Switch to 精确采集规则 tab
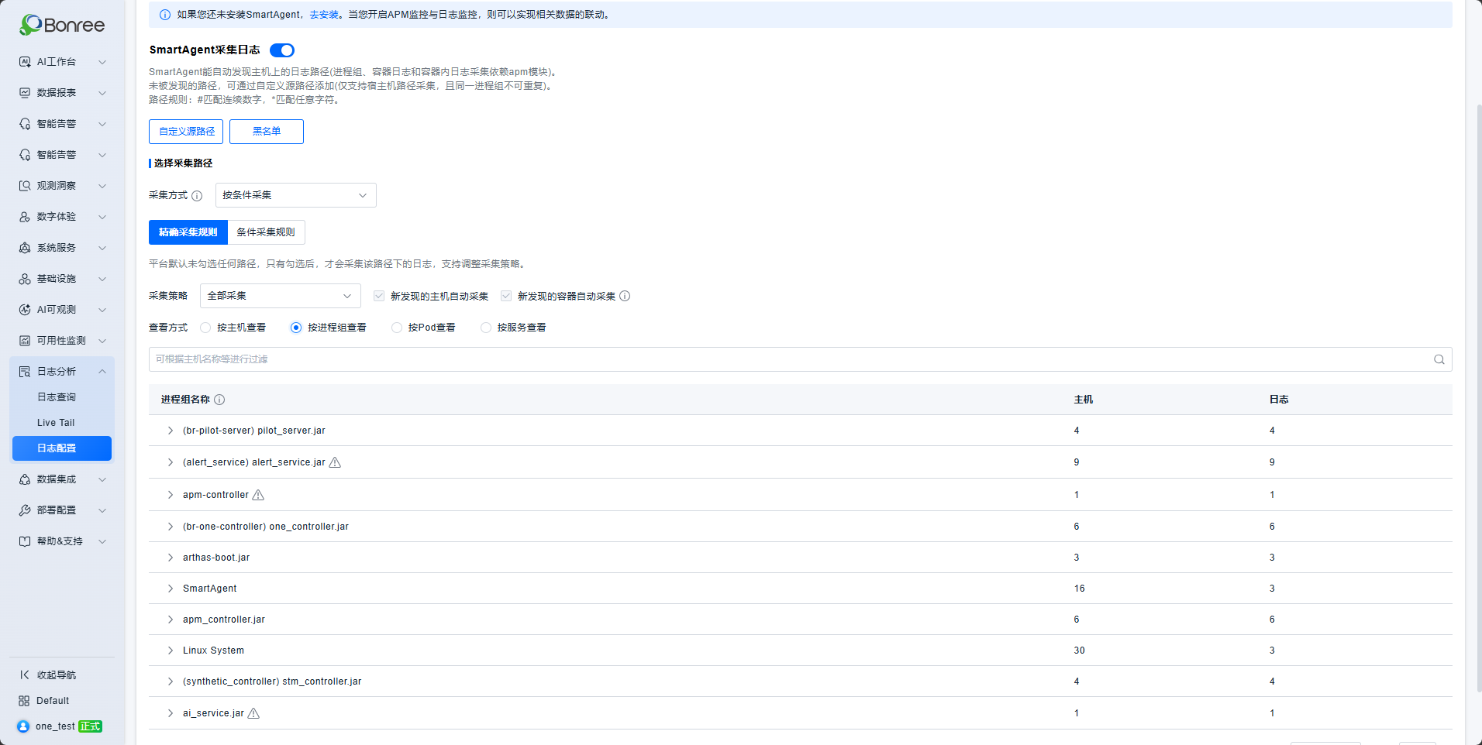The image size is (1482, 745). pos(188,232)
